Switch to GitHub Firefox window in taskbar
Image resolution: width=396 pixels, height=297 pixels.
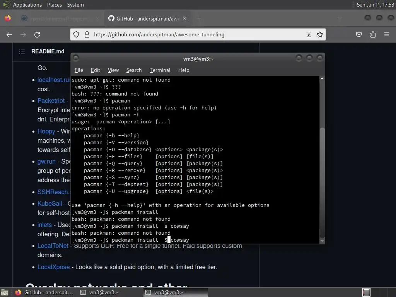pyautogui.click(x=44, y=292)
